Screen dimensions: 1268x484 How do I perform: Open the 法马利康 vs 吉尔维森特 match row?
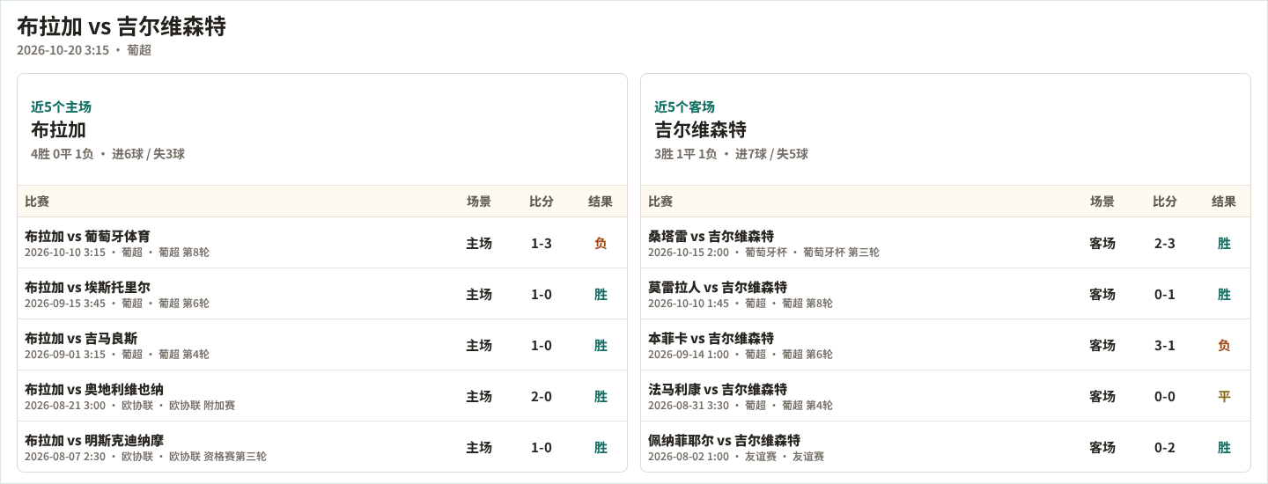[946, 396]
